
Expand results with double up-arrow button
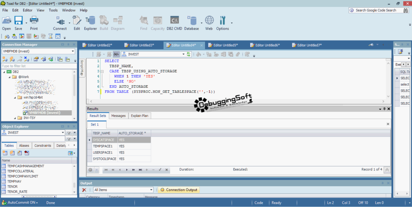tap(387, 170)
